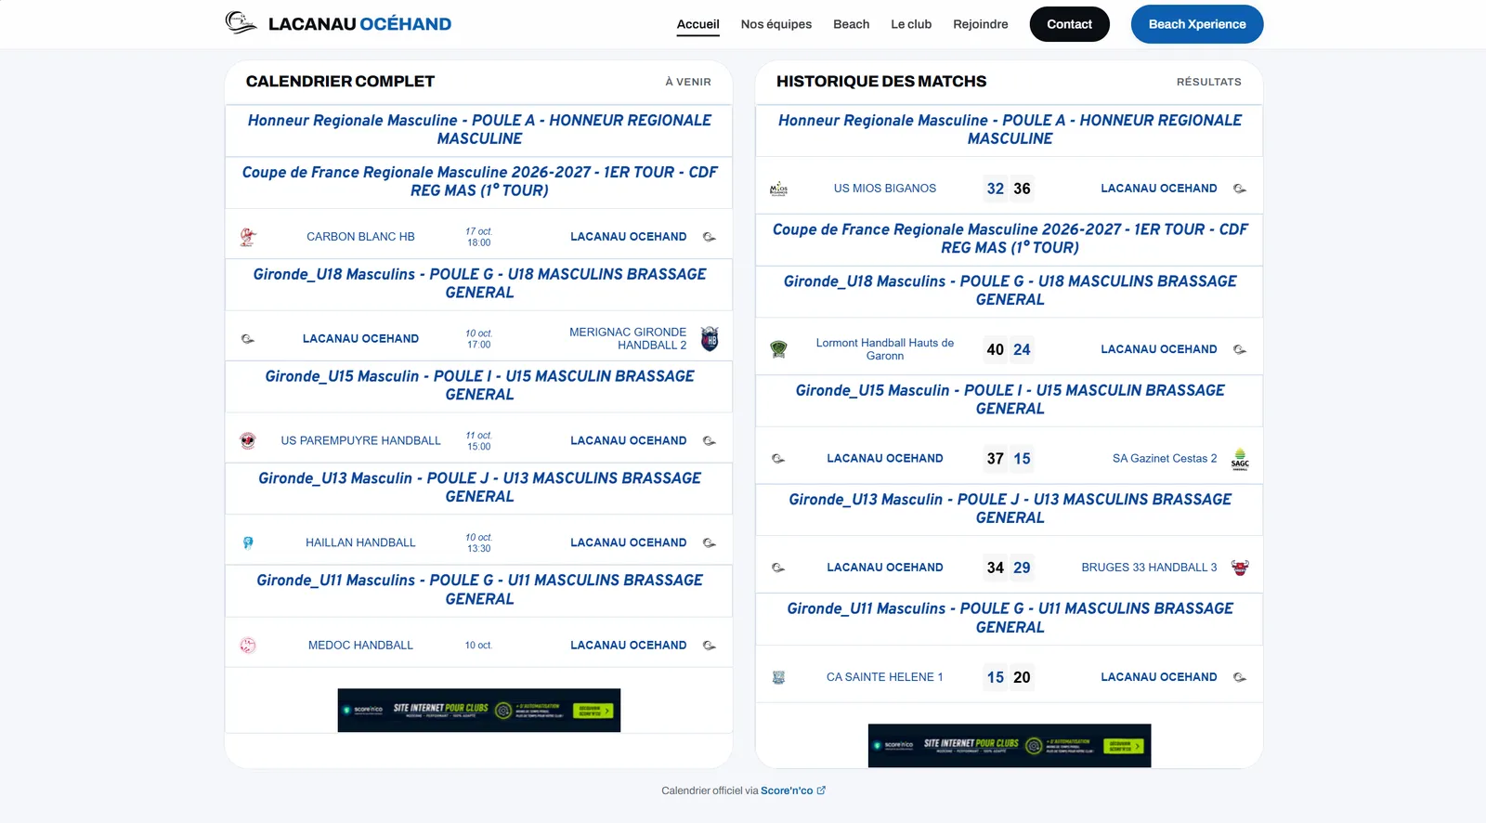
Task: Click Lacanau logo in Merignac Gironde fixture
Action: 248,339
